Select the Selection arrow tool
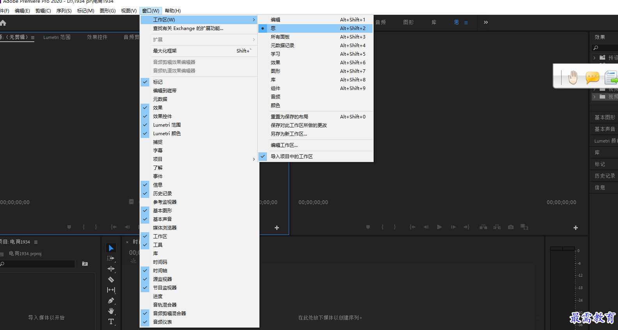Screen dimensions: 618x330 tap(111, 248)
